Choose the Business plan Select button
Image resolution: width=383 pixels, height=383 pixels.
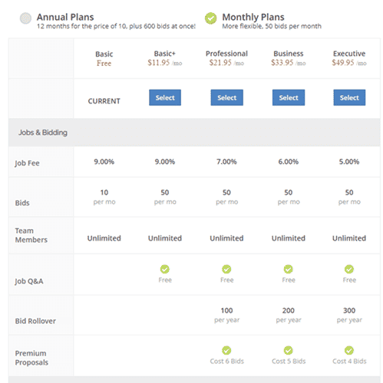[289, 97]
